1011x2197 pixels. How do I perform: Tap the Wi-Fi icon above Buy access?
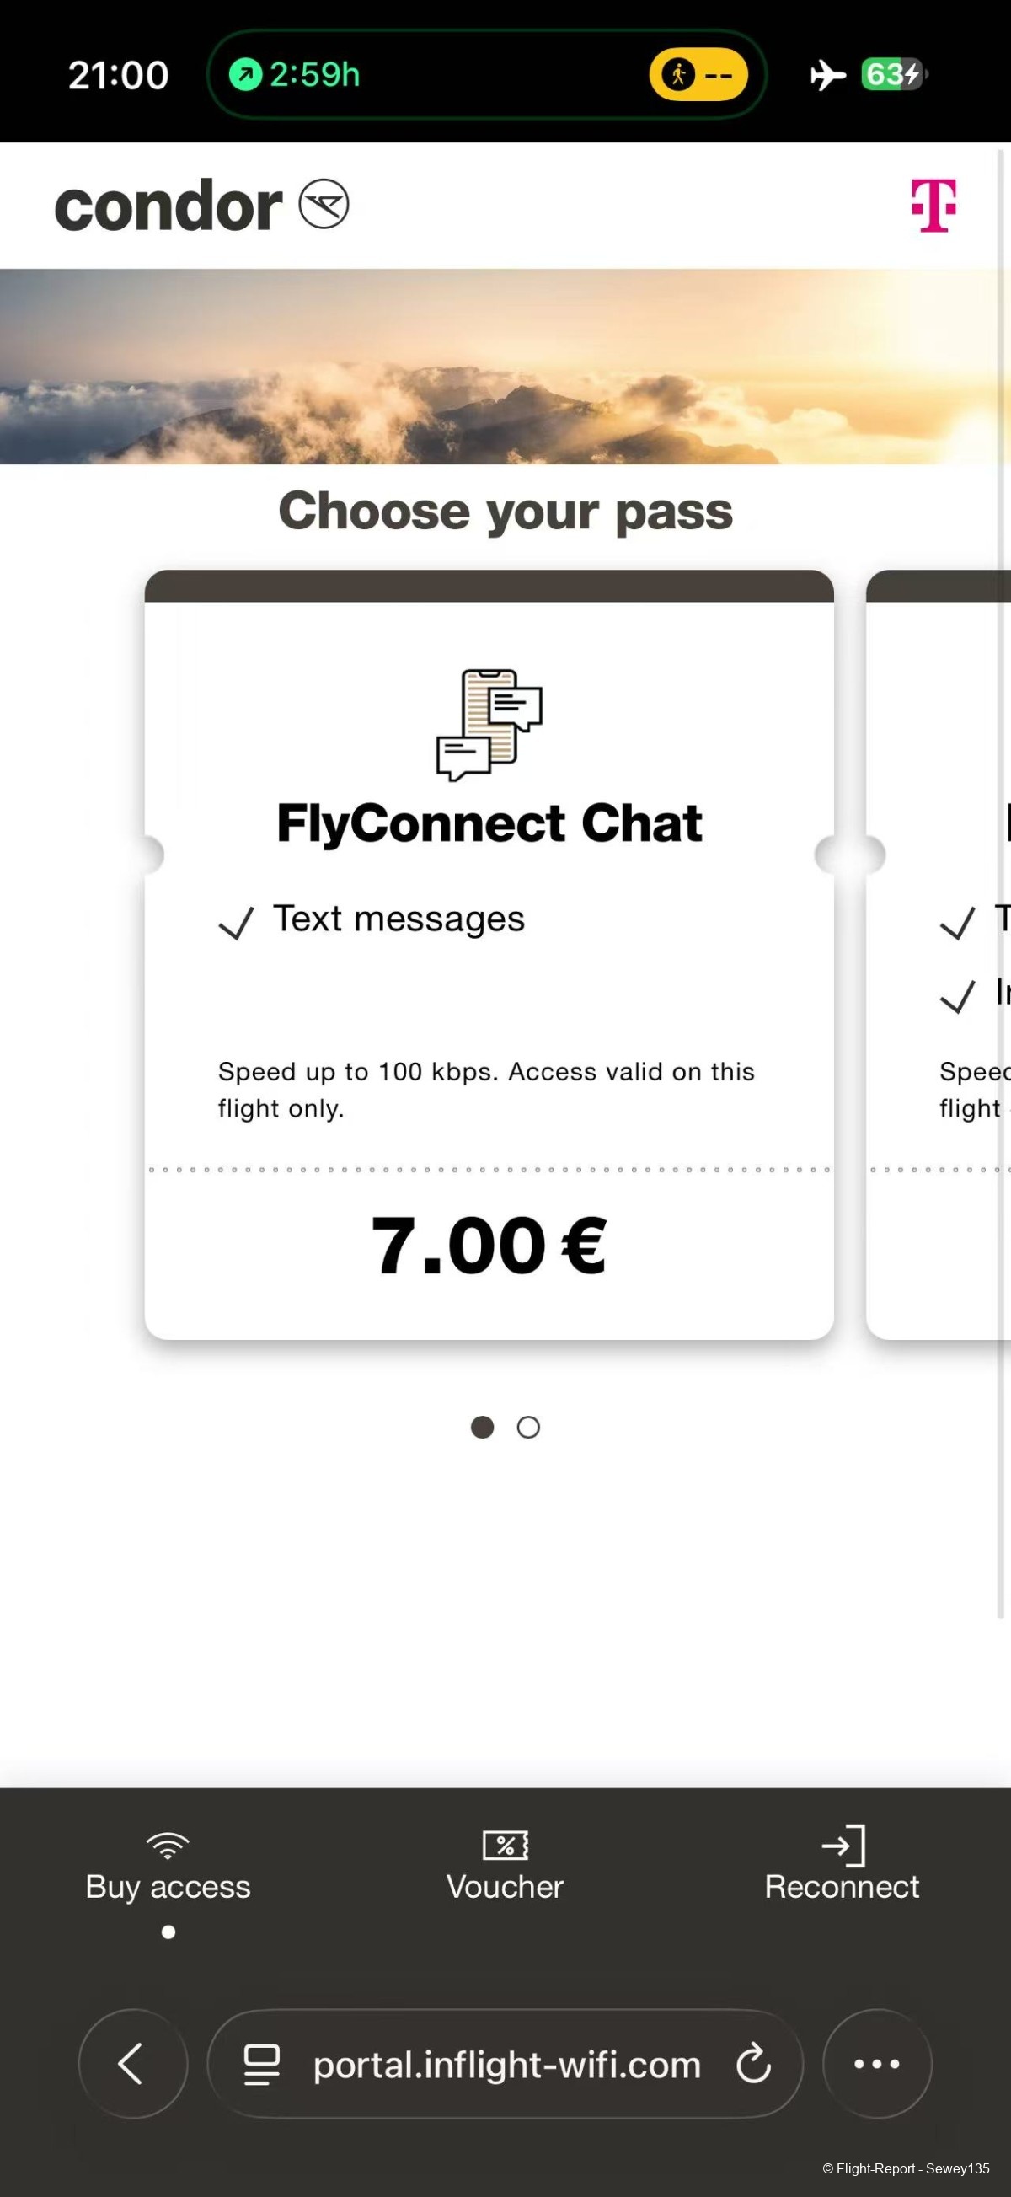click(168, 1846)
